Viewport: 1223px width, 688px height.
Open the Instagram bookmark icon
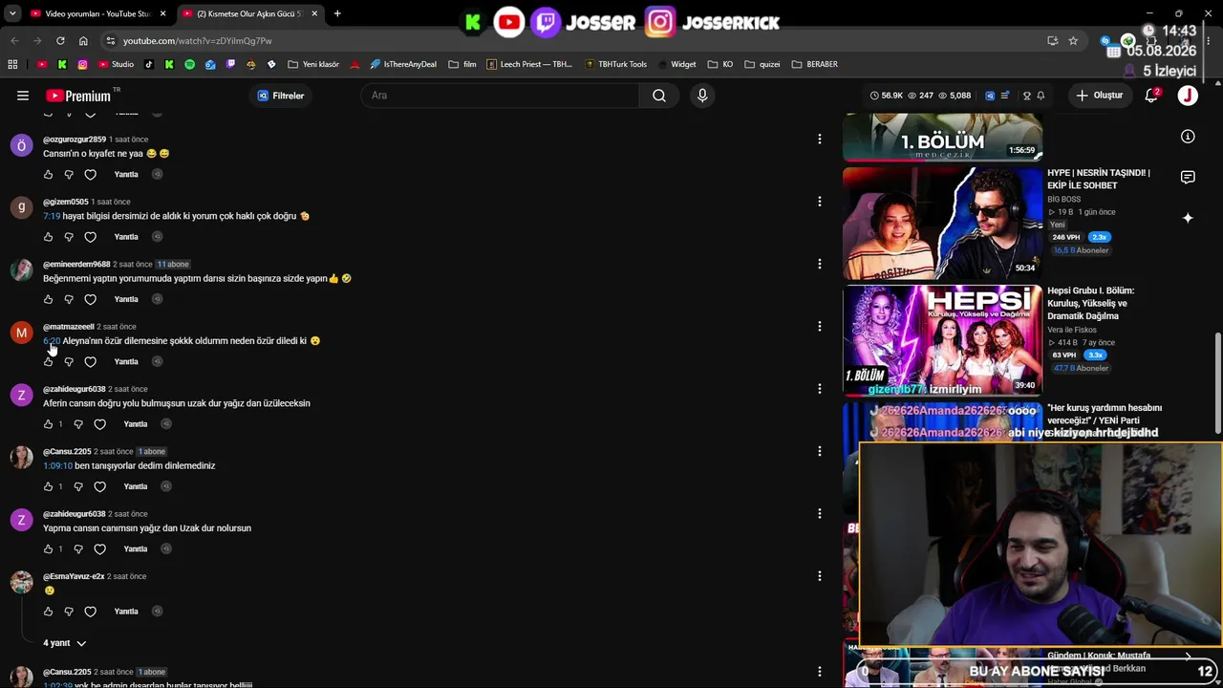(83, 64)
